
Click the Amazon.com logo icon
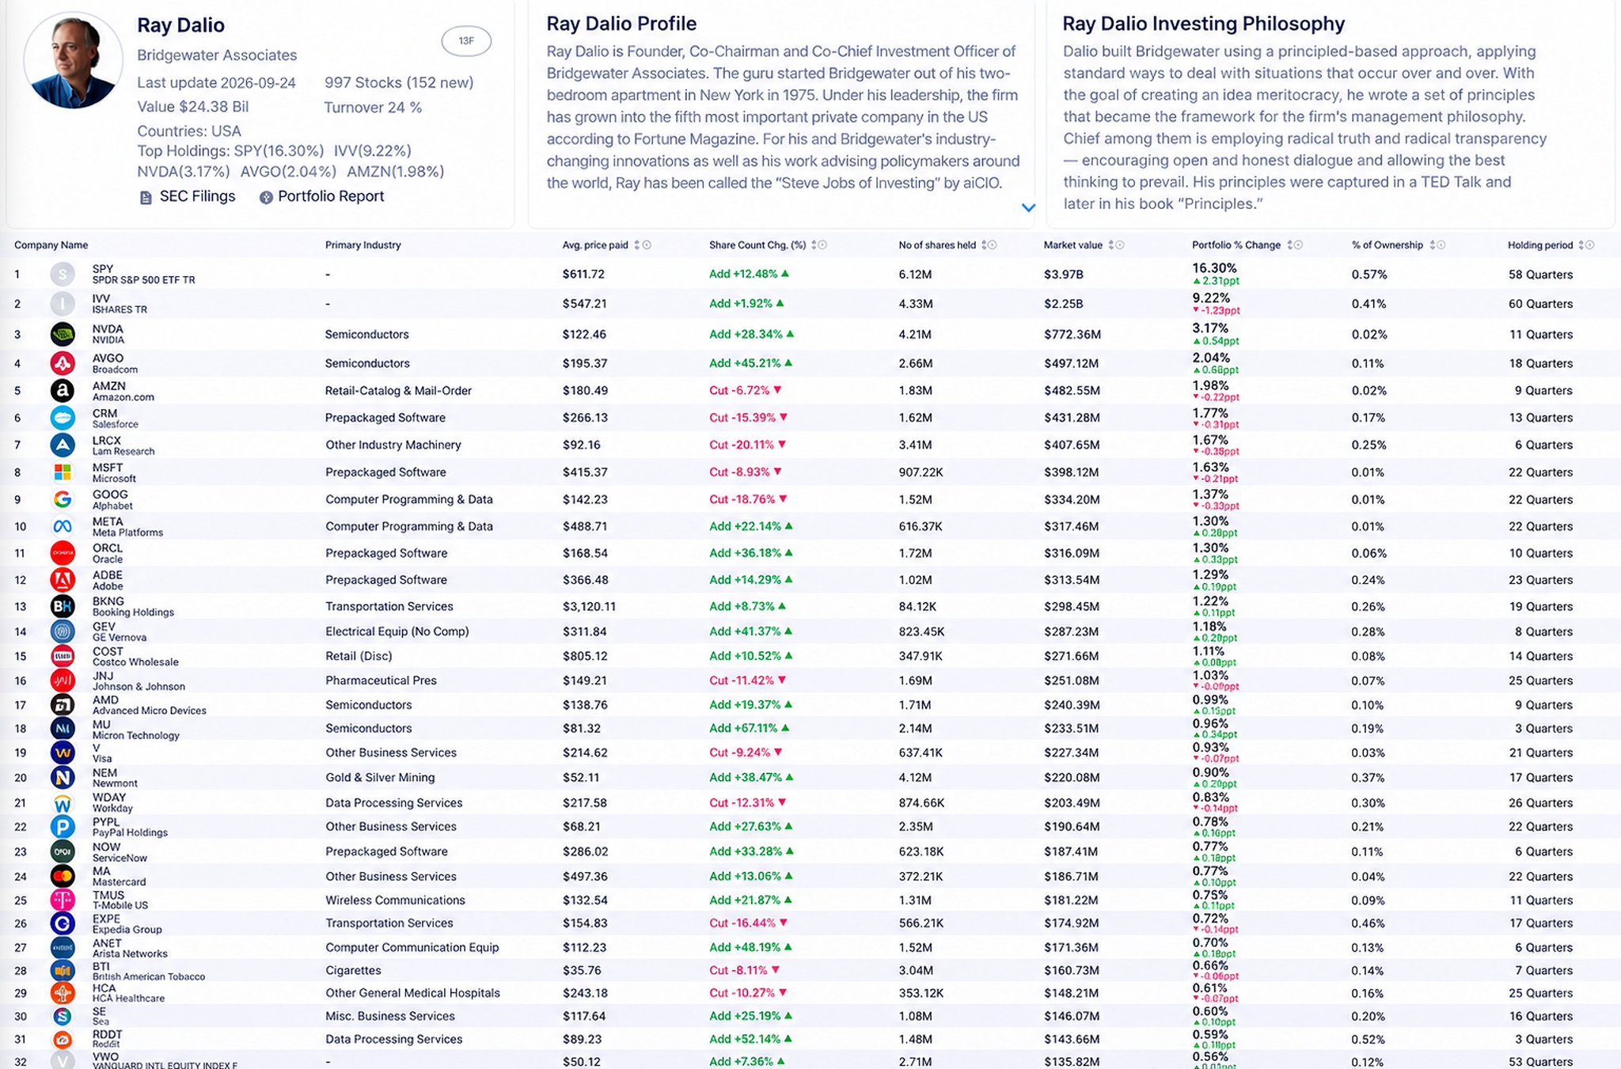pyautogui.click(x=63, y=390)
